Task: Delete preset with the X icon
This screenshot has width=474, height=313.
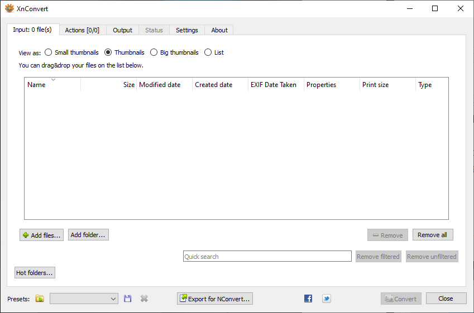Action: pyautogui.click(x=144, y=299)
